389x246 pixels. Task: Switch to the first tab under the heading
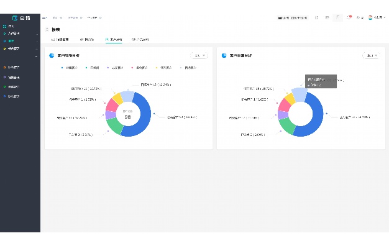60,39
